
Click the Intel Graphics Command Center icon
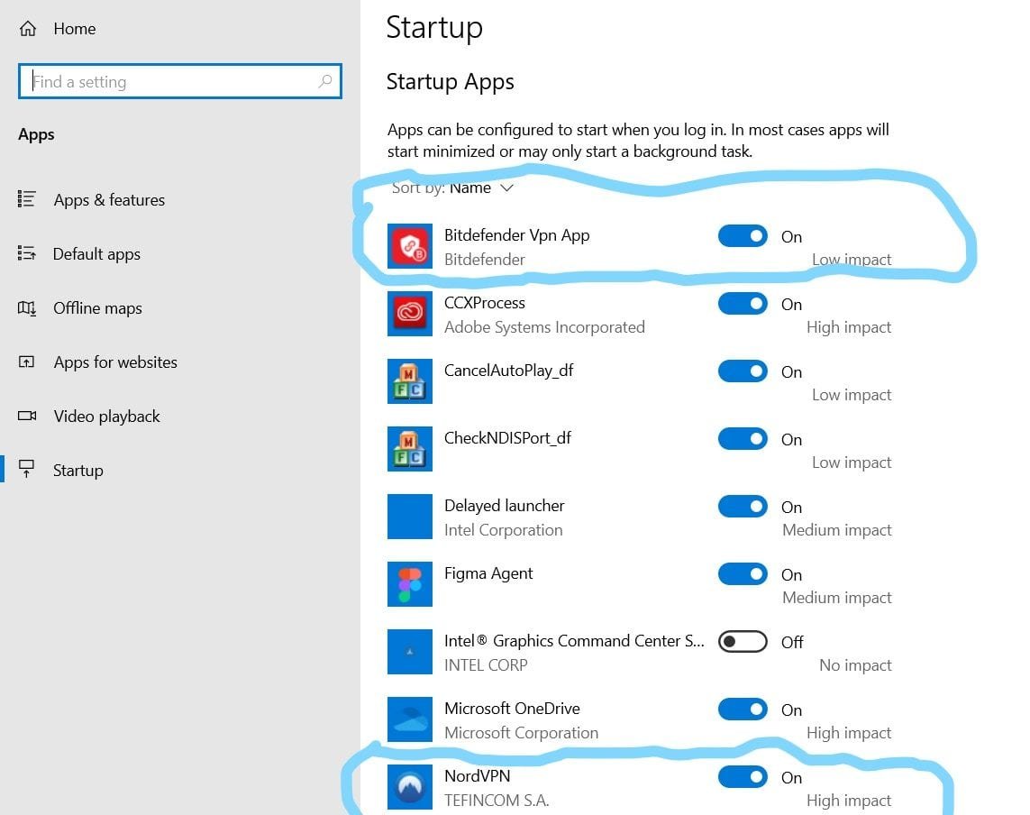point(410,652)
